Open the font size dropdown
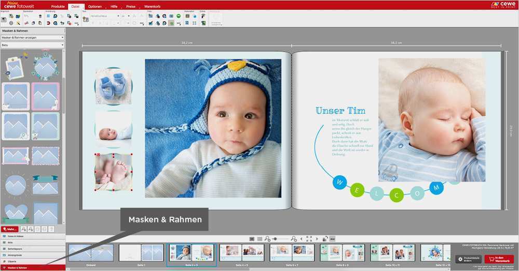 (x=126, y=16)
